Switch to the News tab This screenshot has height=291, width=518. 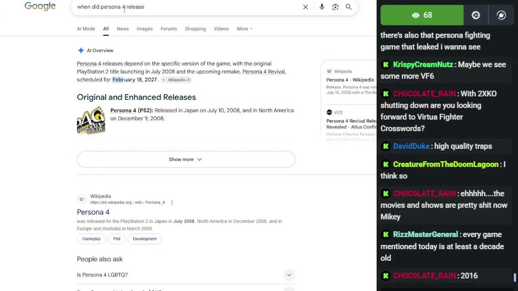pyautogui.click(x=123, y=29)
